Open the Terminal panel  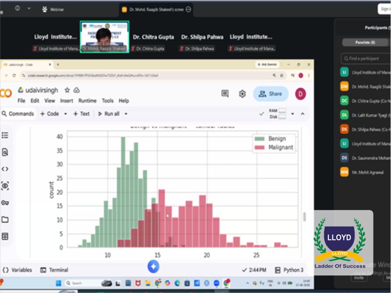tap(54, 270)
